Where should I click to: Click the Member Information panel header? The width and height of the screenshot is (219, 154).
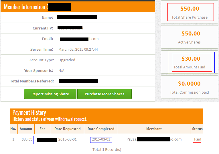point(25,7)
